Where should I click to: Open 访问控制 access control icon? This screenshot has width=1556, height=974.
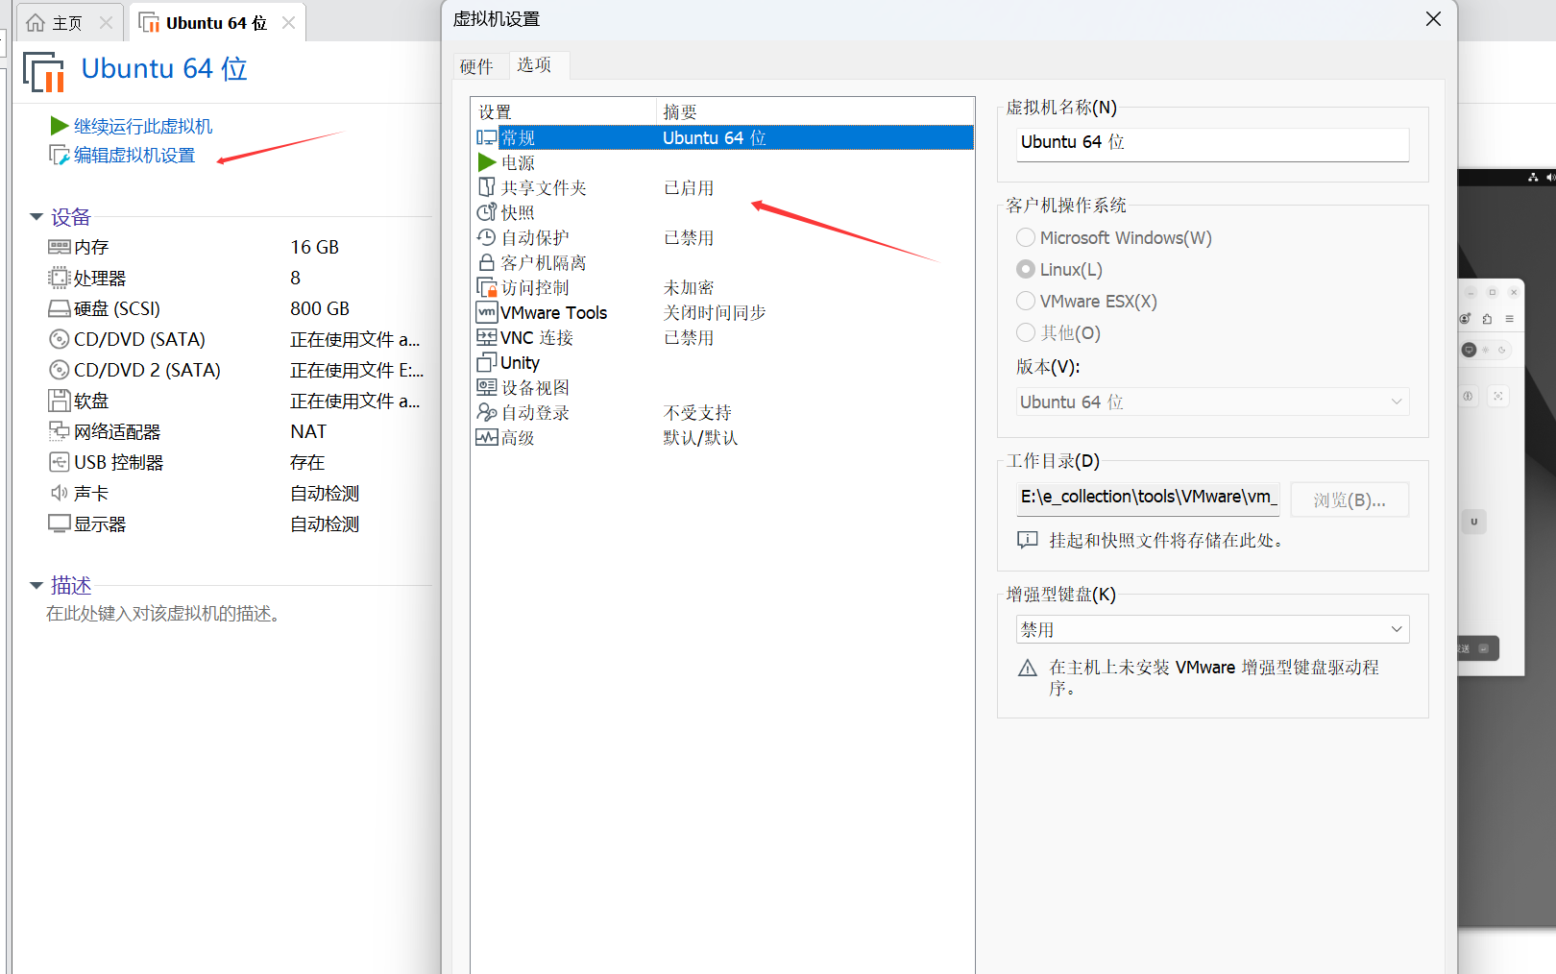click(487, 288)
